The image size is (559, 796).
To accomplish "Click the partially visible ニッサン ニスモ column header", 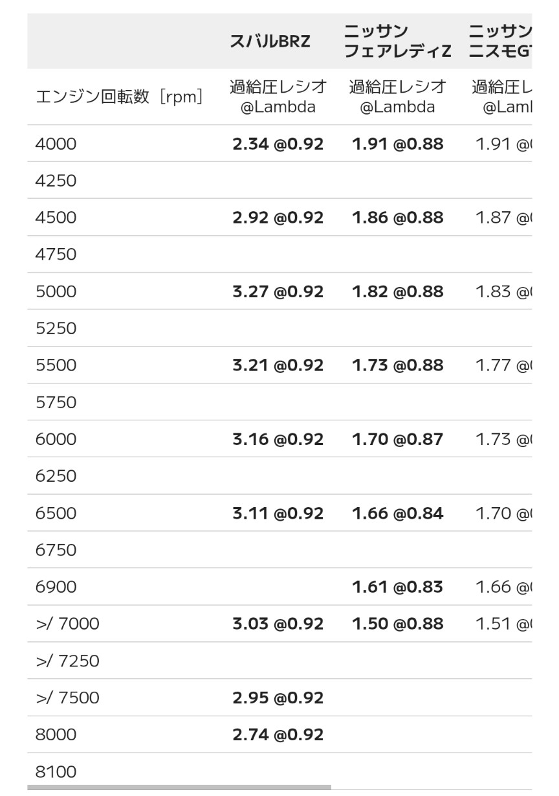I will click(499, 41).
